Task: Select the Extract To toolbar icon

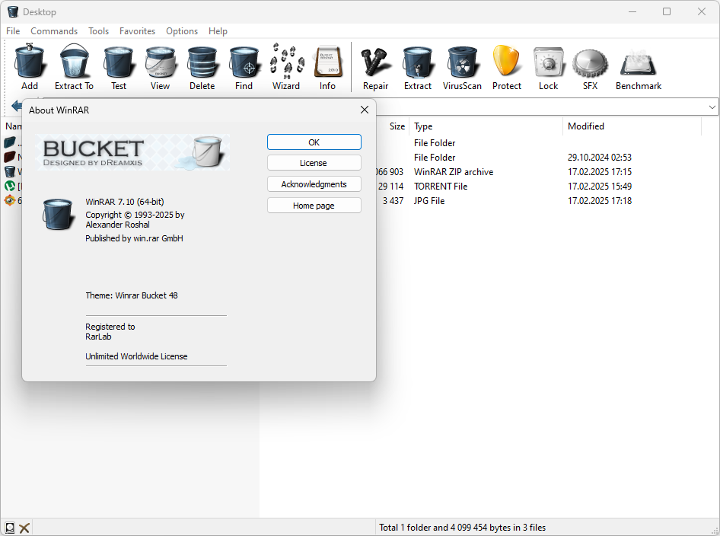Action: pyautogui.click(x=74, y=67)
